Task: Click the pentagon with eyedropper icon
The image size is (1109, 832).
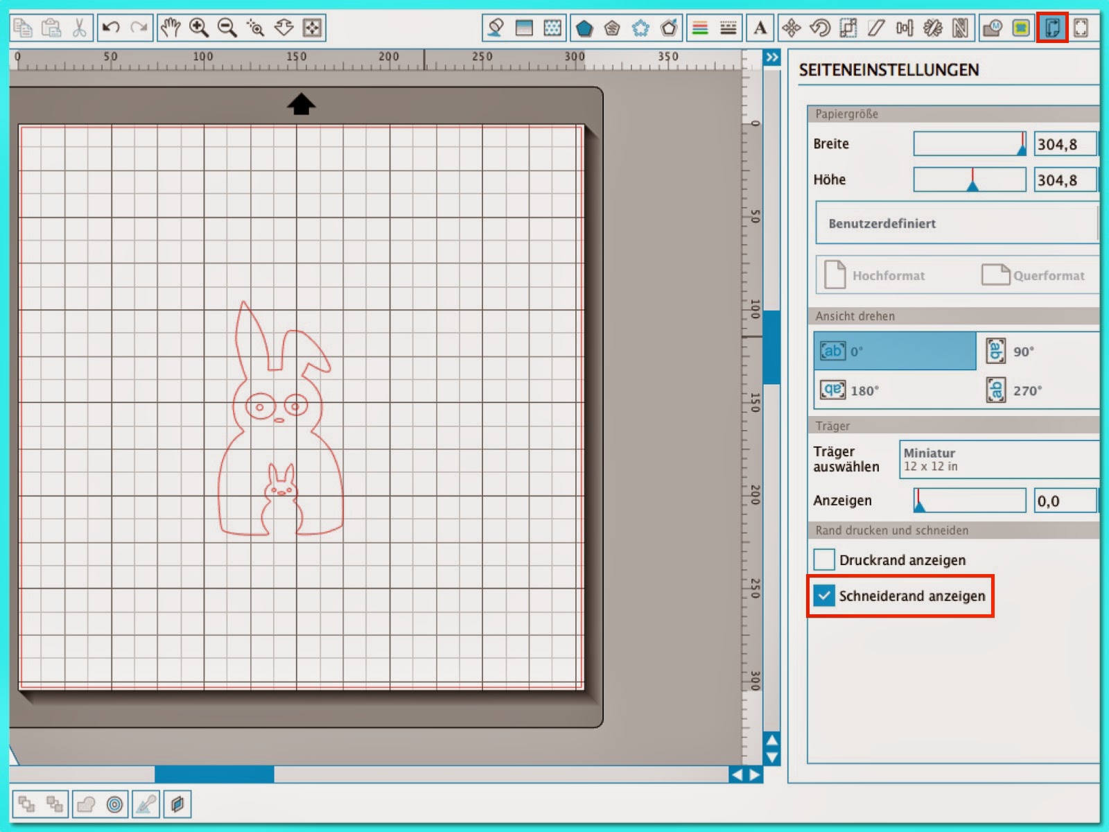Action: point(669,28)
